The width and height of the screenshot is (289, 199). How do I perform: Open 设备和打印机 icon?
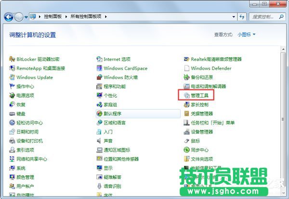[x=12, y=141]
